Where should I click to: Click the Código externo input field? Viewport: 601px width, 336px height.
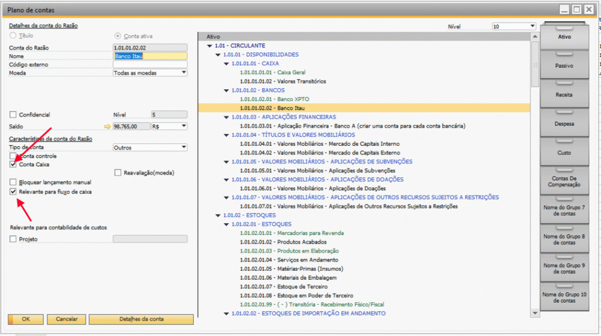[150, 65]
